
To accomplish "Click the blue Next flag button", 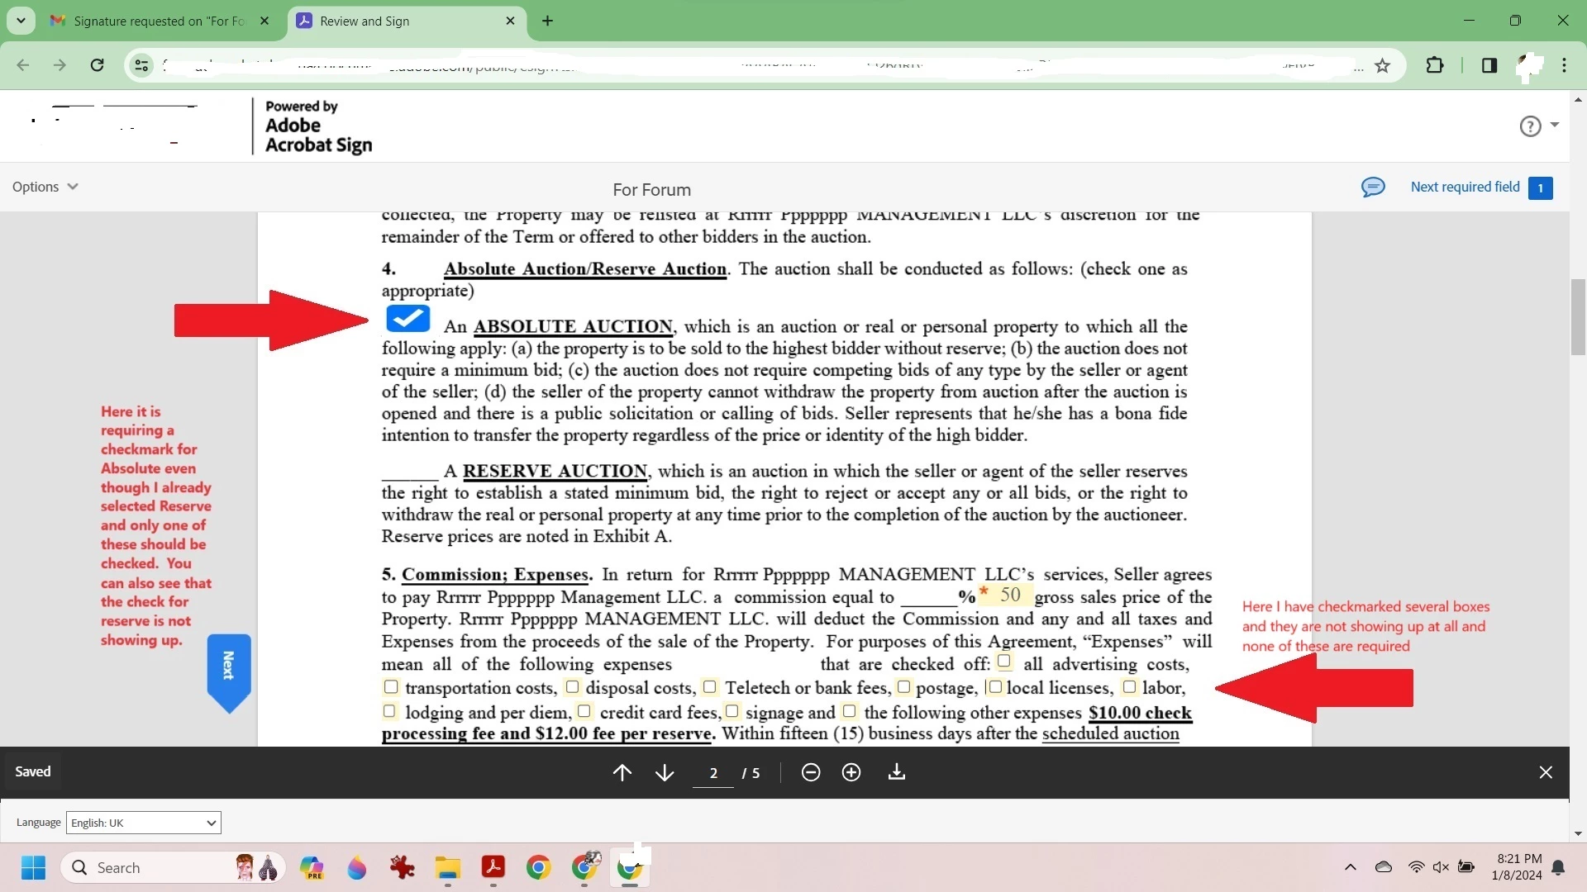I will click(x=228, y=666).
